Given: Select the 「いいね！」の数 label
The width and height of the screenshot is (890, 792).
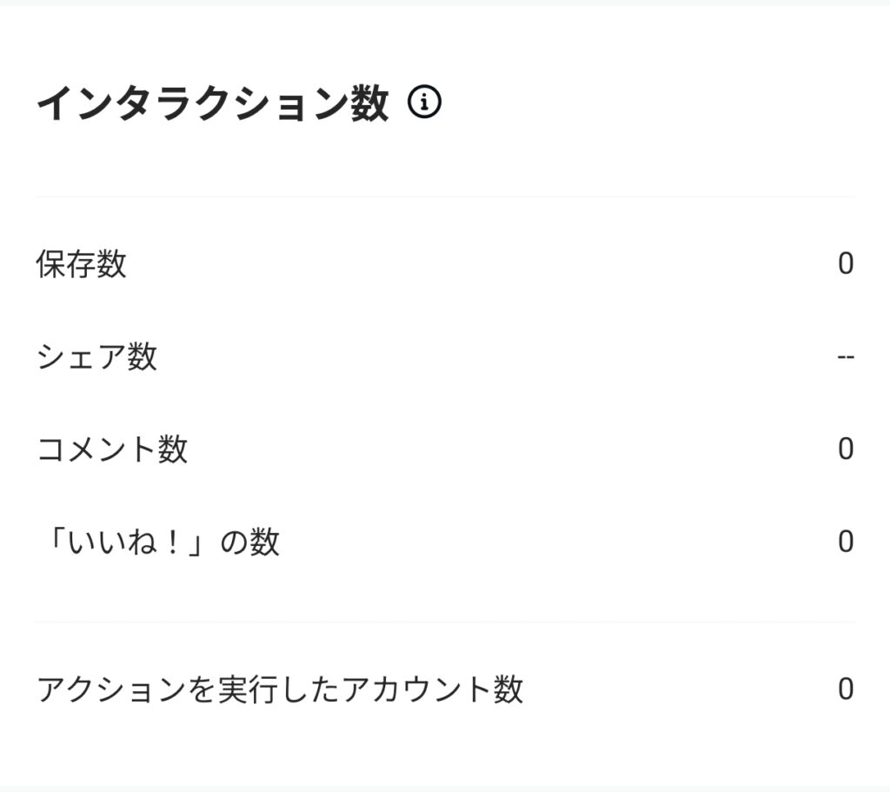Looking at the screenshot, I should (x=158, y=542).
